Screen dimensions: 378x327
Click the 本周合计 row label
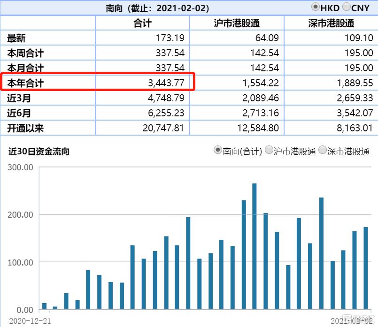pos(25,53)
